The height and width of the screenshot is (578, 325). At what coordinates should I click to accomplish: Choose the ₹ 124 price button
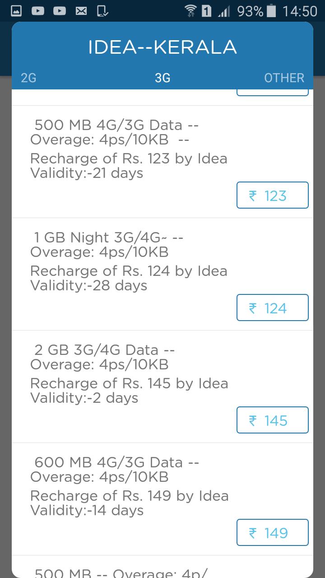(x=272, y=308)
